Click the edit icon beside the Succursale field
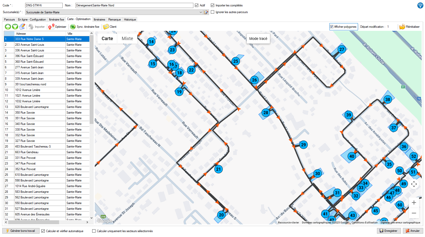The width and height of the screenshot is (425, 237). point(206,12)
